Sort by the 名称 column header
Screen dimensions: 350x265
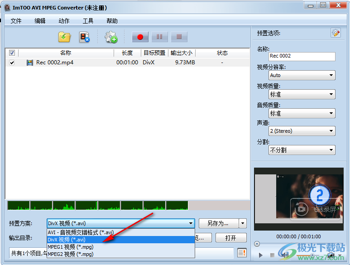pyautogui.click(x=66, y=53)
